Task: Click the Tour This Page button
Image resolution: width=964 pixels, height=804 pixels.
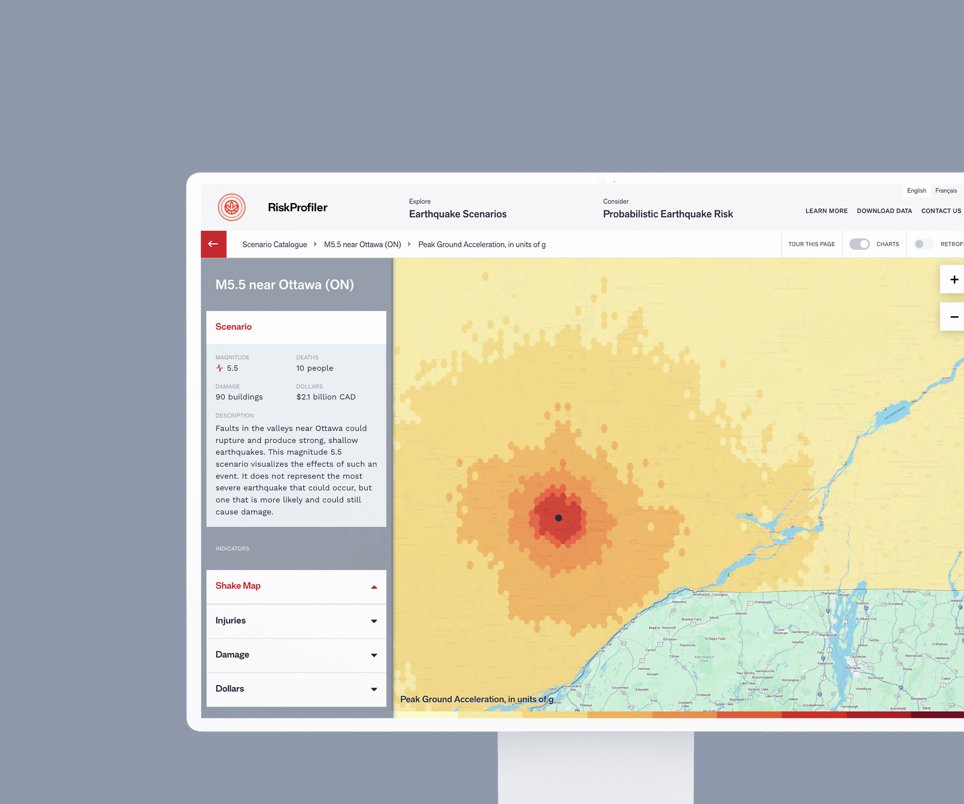Action: (811, 244)
